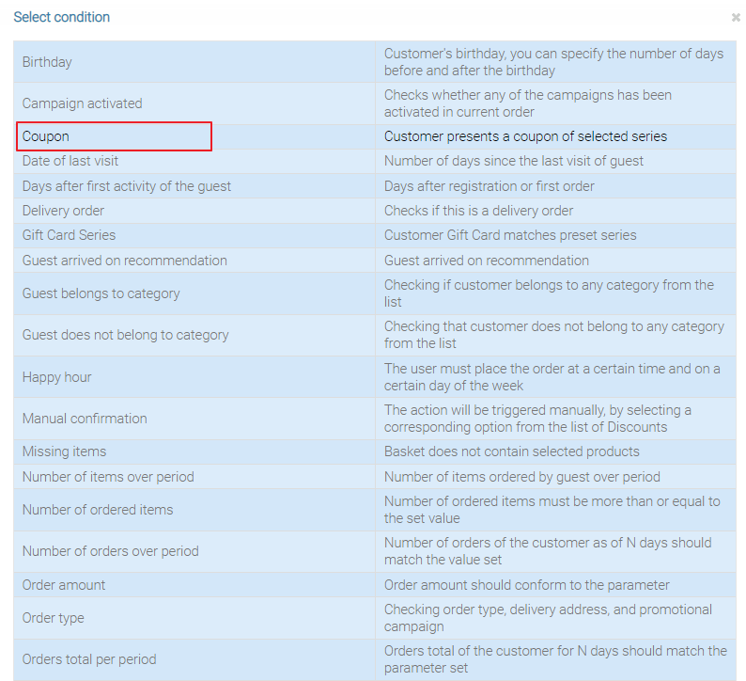Select the Happy hour condition
Screen dimensions: 746x681
[56, 377]
